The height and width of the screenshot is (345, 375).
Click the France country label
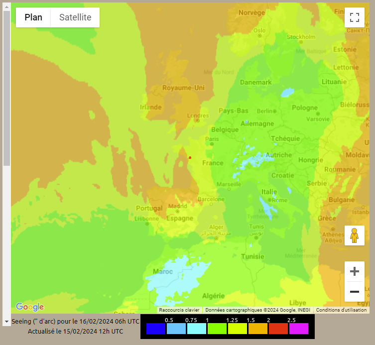click(213, 163)
